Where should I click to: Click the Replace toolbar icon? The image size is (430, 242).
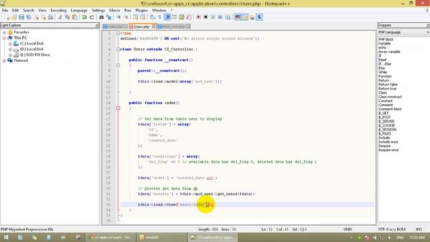point(109,17)
